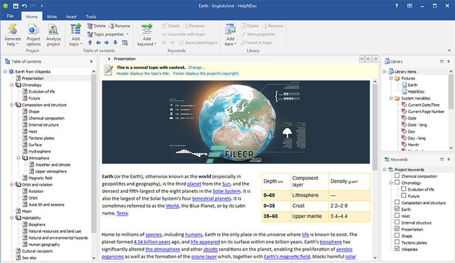The image size is (455, 263).
Task: Click the Add topic icon
Action: [x=76, y=30]
